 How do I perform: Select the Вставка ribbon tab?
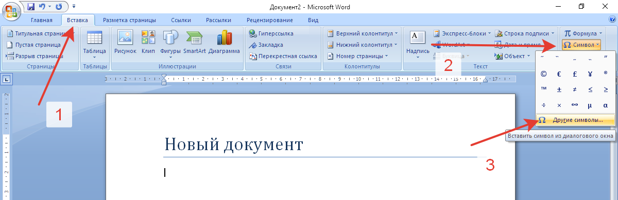tap(78, 21)
